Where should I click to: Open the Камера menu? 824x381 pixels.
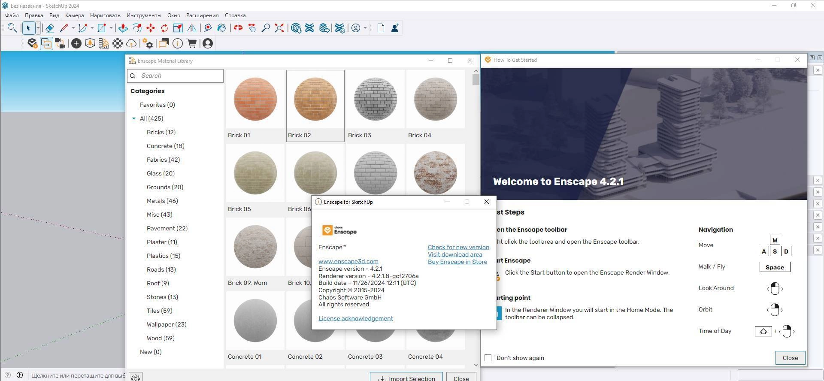(75, 15)
